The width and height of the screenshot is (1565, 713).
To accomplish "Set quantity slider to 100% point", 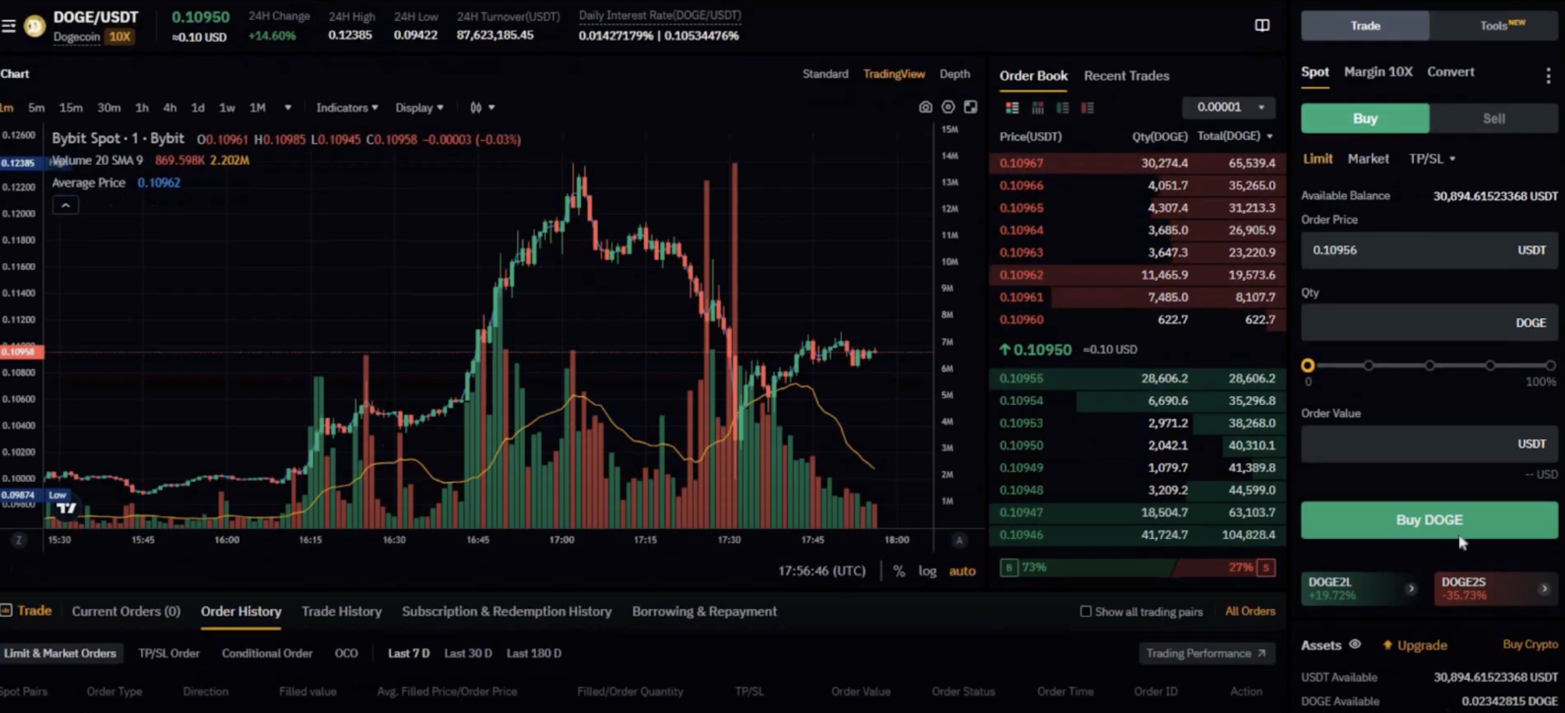I will click(1550, 366).
